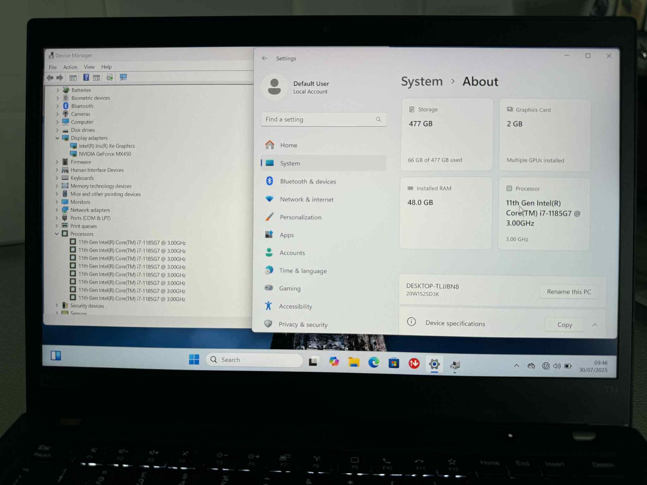Click the search magnifier in Find a setting
The height and width of the screenshot is (485, 647).
point(378,120)
